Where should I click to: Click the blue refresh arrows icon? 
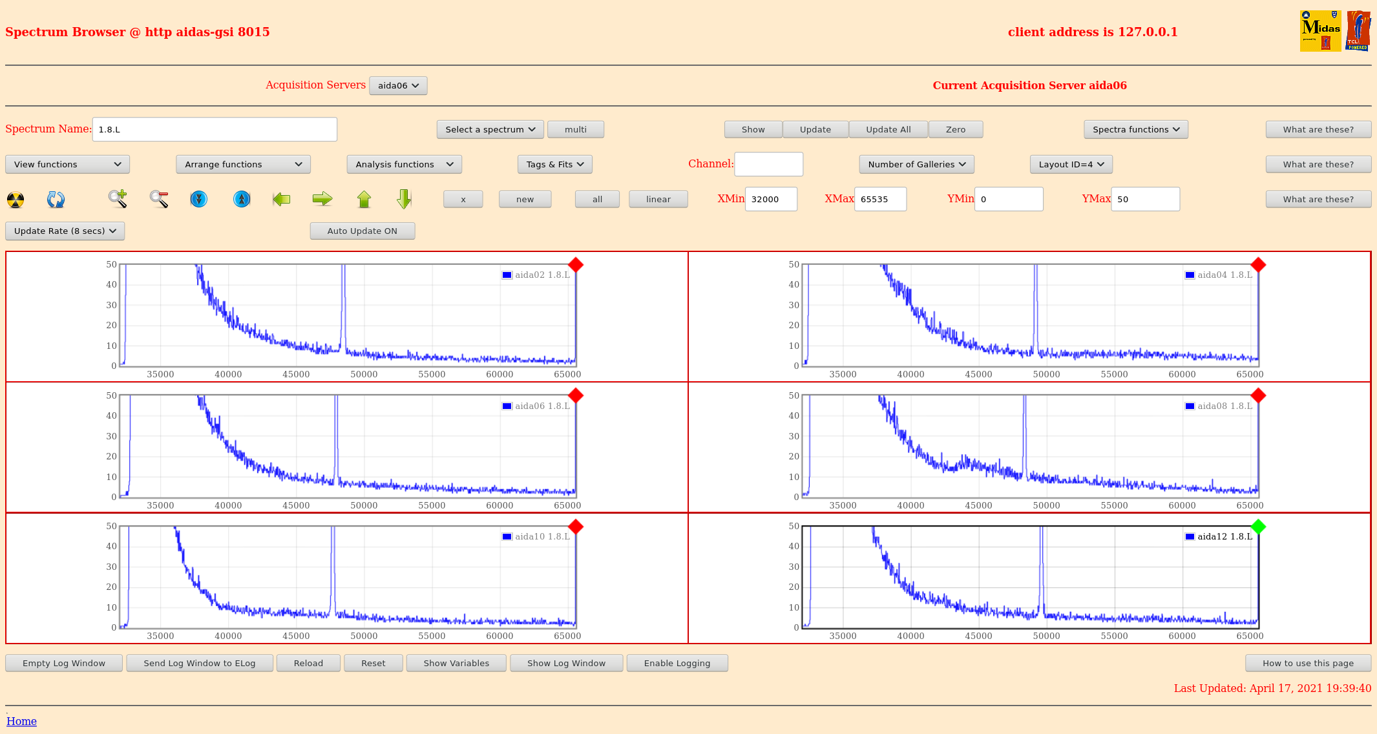(56, 200)
